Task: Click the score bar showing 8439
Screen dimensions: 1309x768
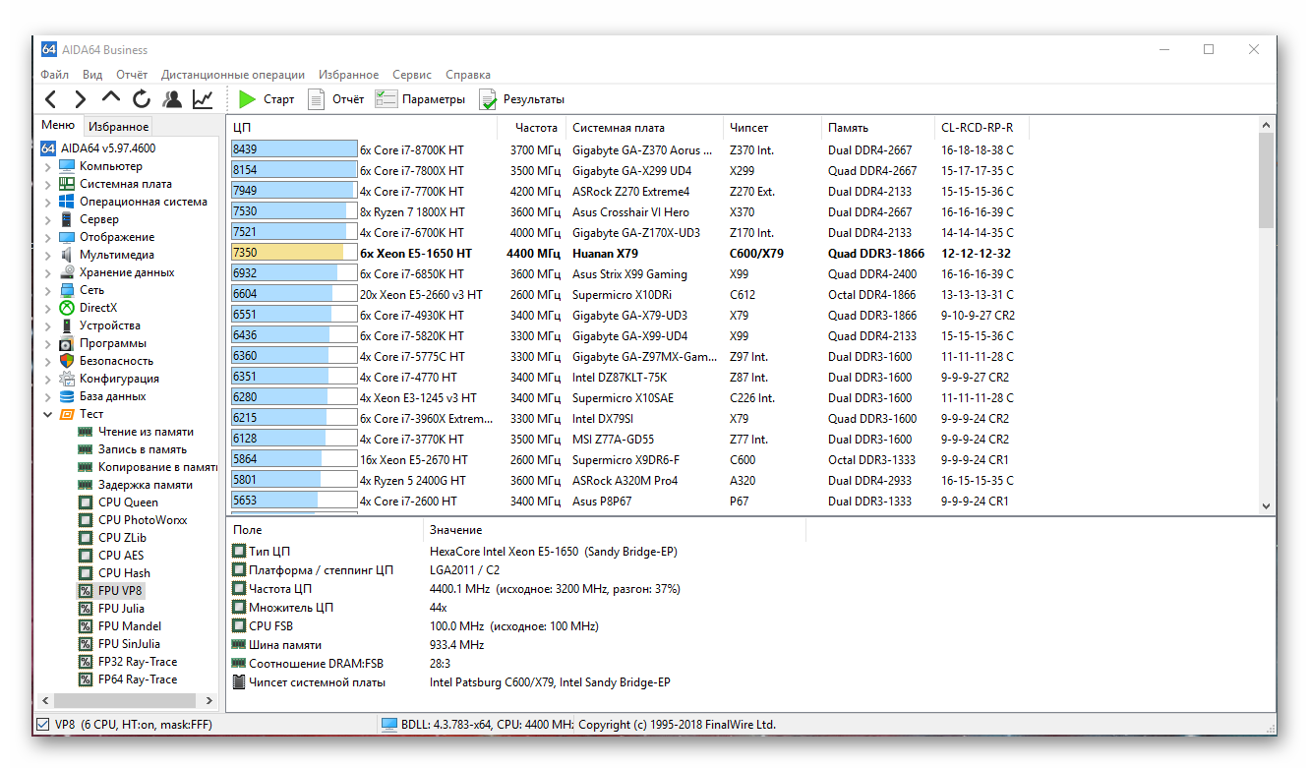Action: tap(294, 149)
